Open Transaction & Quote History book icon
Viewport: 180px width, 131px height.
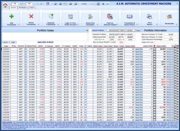(129, 17)
